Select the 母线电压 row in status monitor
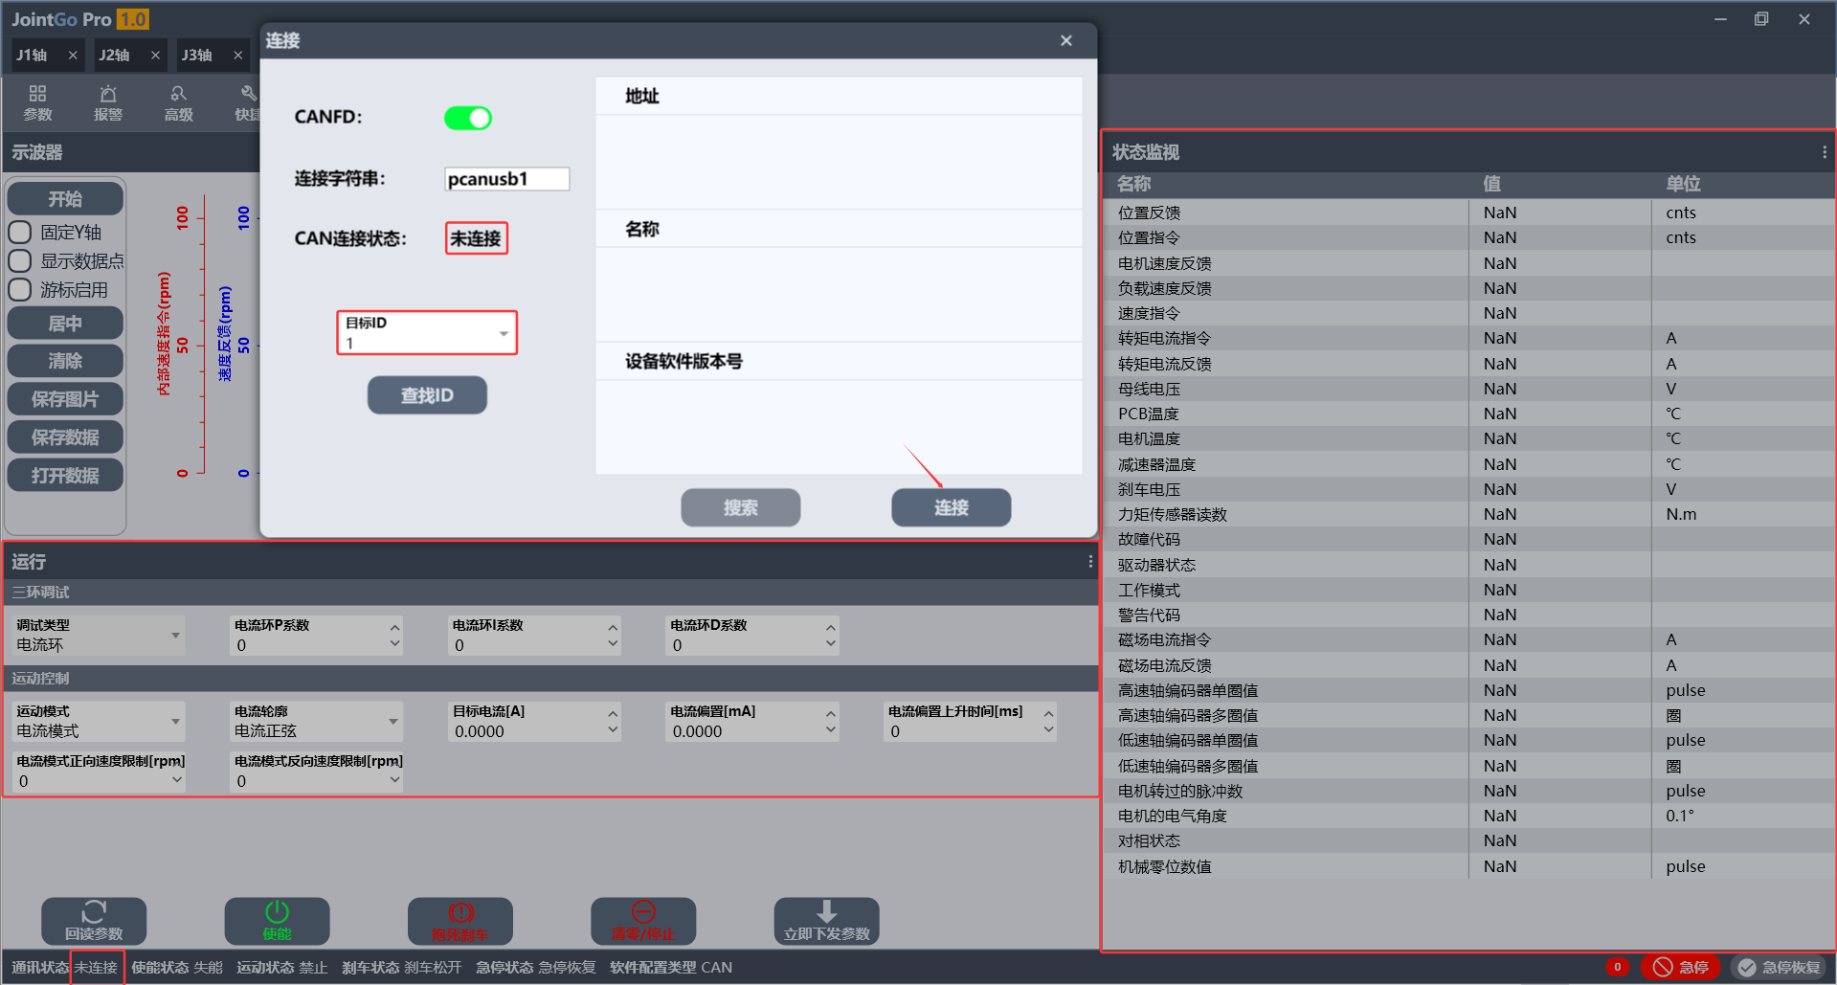Image resolution: width=1837 pixels, height=985 pixels. pyautogui.click(x=1469, y=389)
